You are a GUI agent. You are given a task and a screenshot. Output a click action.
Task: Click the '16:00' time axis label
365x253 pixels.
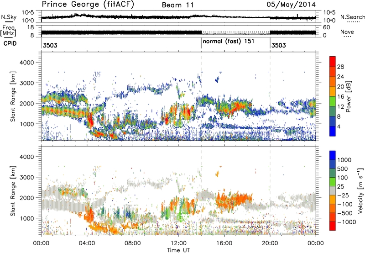224,243
